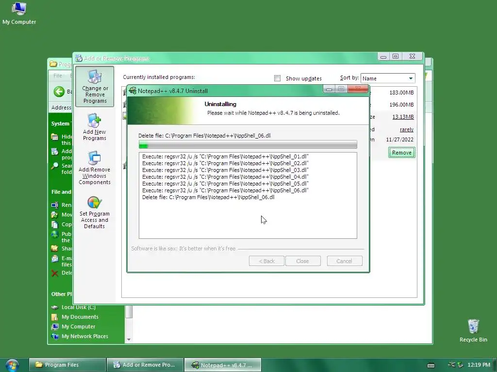Click the uninstall log line for NppShell_01.dll
This screenshot has width=497, height=372.
click(x=225, y=156)
